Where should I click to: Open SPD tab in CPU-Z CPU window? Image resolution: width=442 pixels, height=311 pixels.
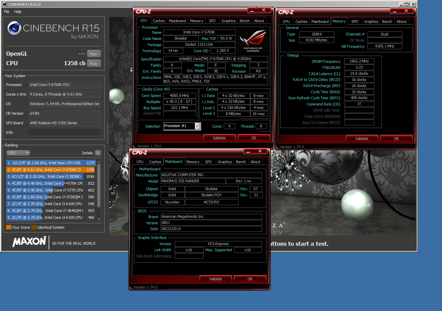(x=212, y=21)
